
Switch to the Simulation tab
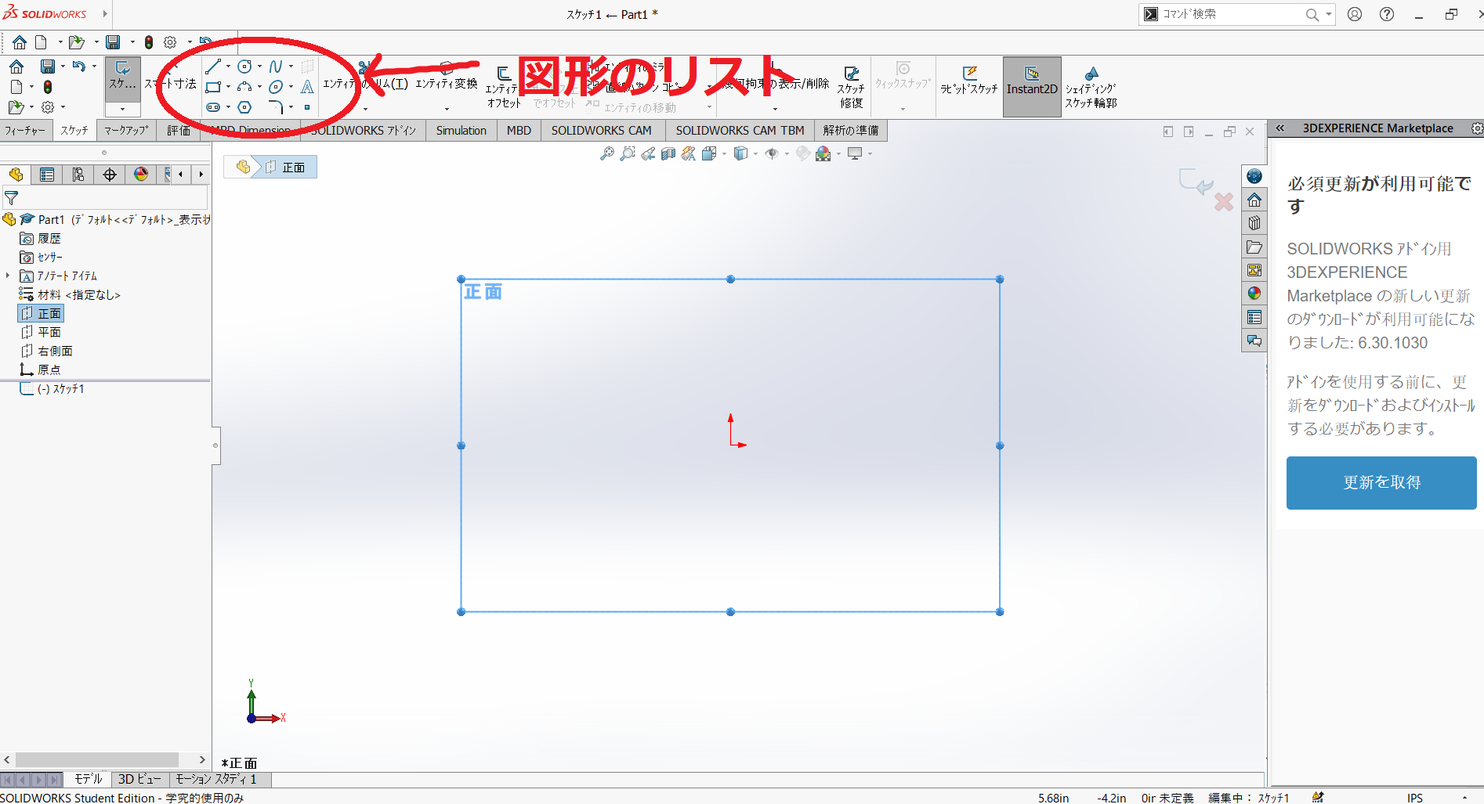[x=461, y=131]
